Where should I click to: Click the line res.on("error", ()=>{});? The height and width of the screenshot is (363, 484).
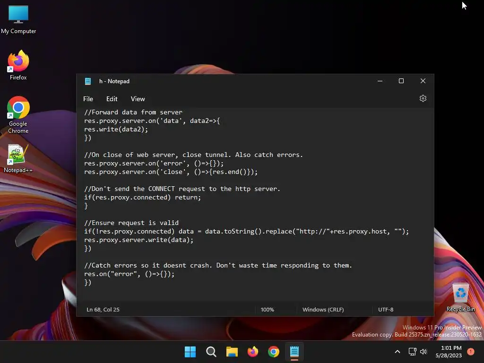(x=130, y=274)
